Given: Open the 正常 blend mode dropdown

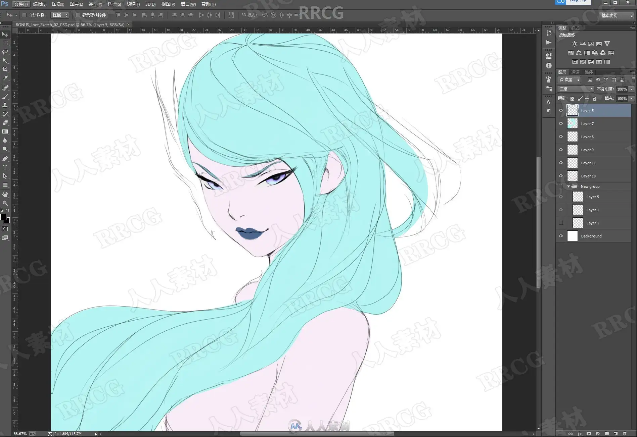Looking at the screenshot, I should [x=576, y=89].
